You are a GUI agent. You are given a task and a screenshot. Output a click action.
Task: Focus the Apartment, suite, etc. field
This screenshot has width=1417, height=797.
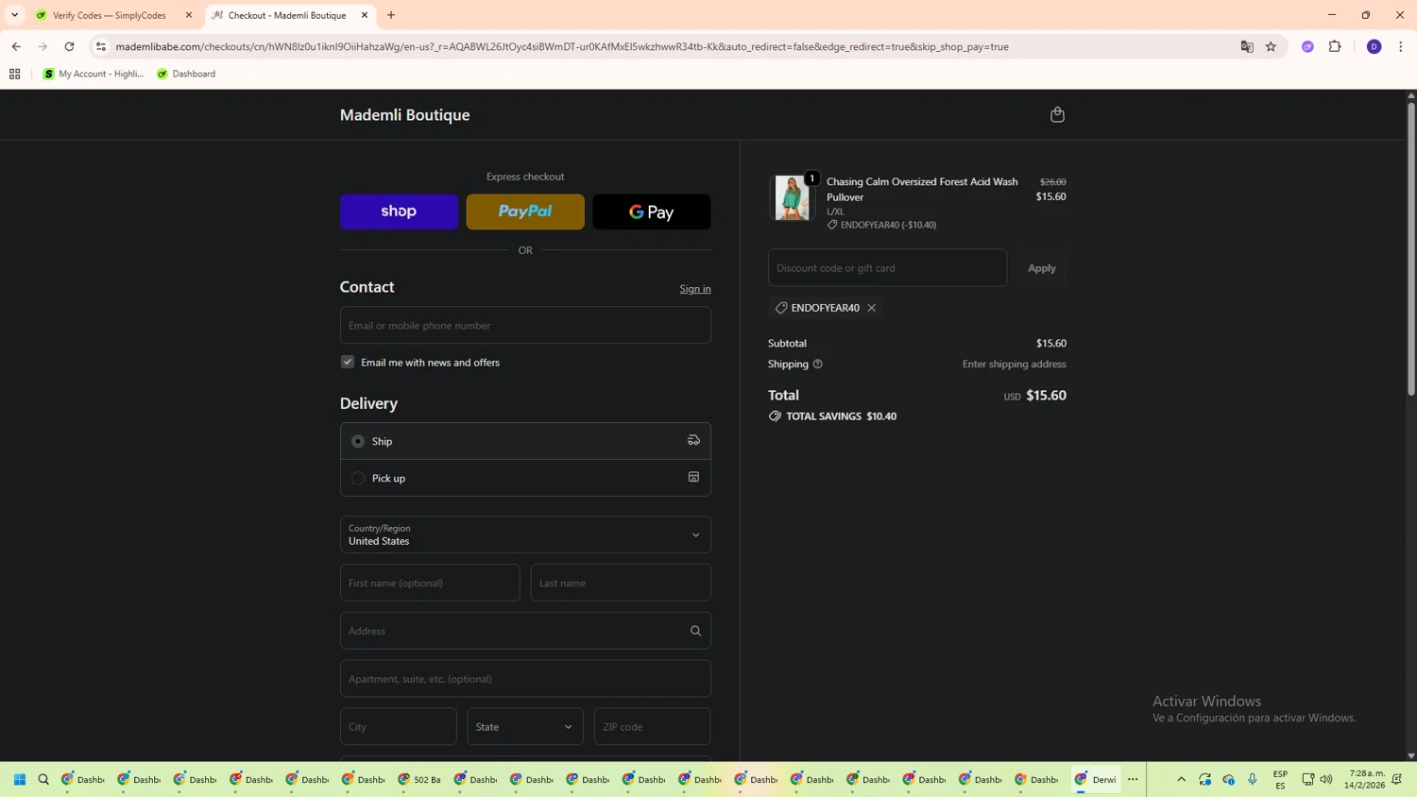pos(525,679)
